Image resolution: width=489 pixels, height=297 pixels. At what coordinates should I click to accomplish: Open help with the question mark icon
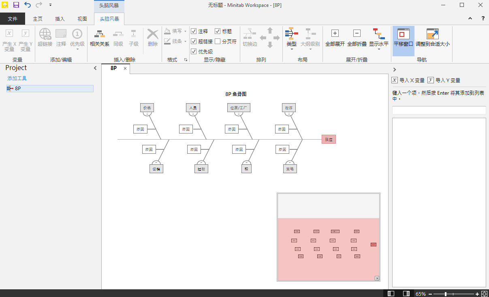(x=483, y=19)
